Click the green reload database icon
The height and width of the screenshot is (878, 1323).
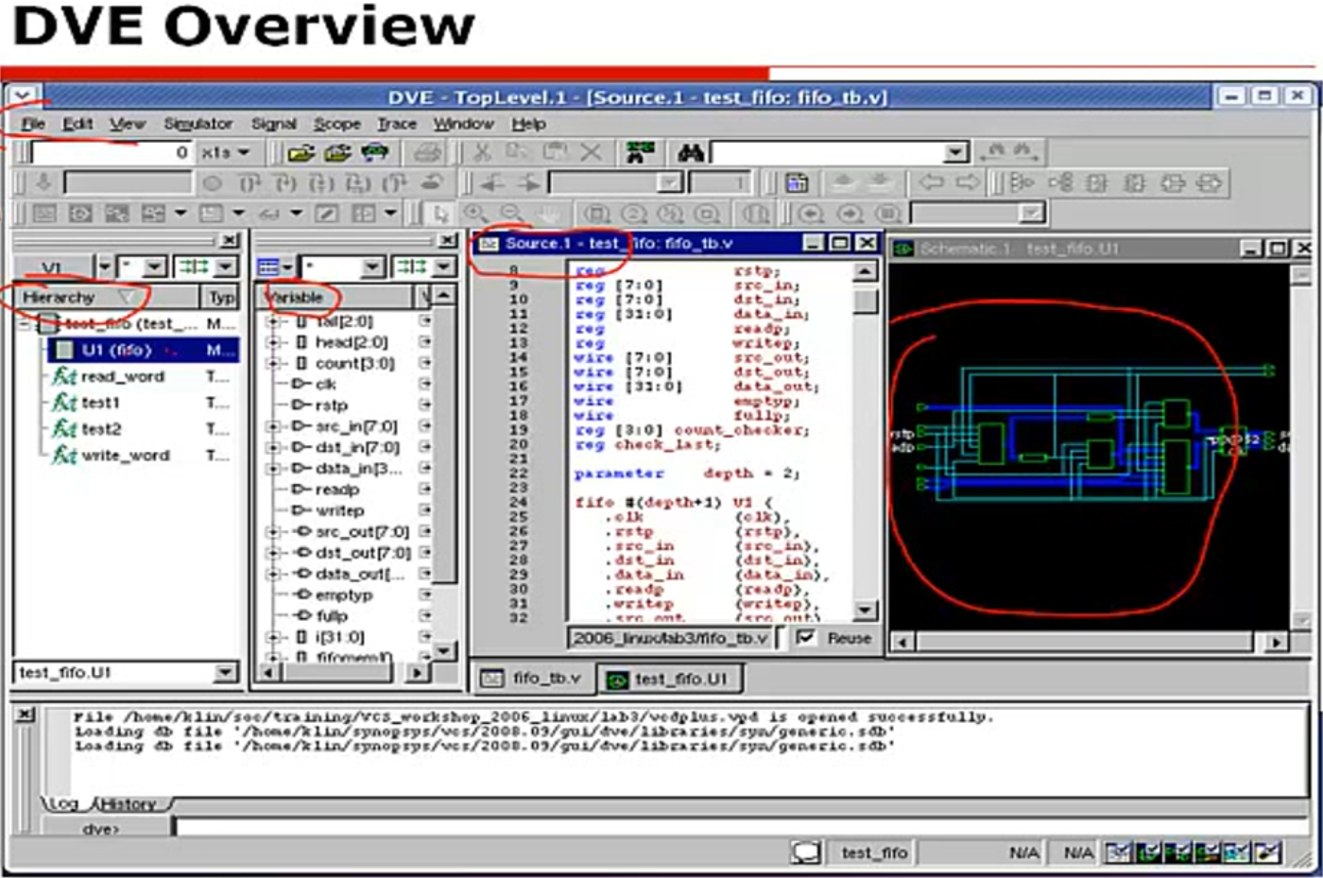[375, 152]
